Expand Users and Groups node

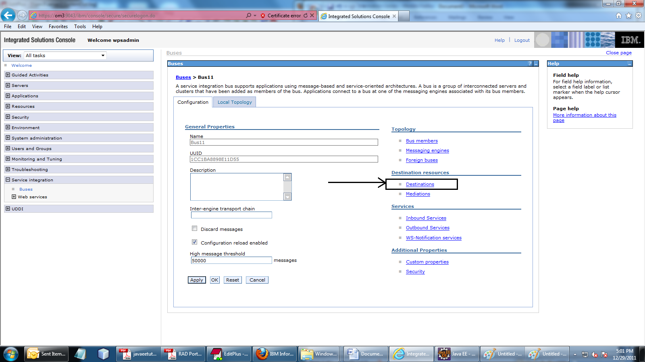pos(8,148)
